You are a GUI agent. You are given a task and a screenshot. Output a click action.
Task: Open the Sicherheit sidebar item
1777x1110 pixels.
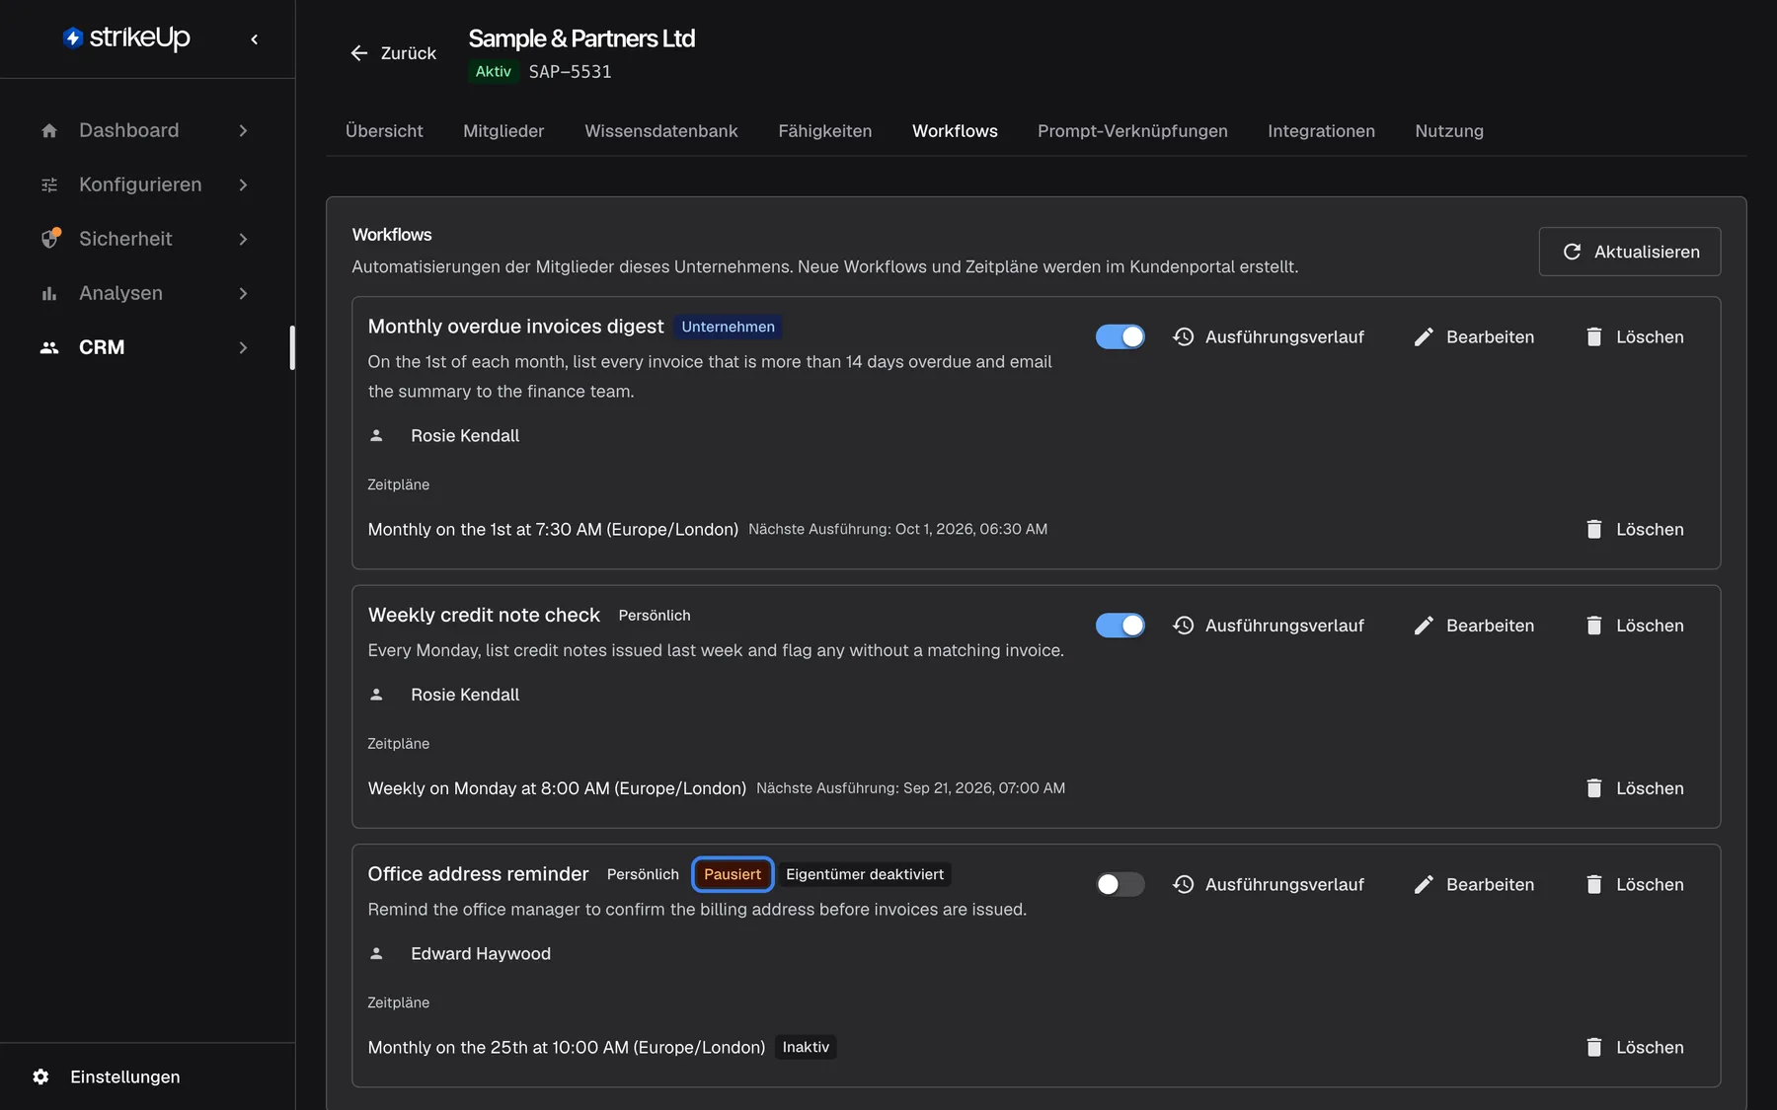click(146, 239)
